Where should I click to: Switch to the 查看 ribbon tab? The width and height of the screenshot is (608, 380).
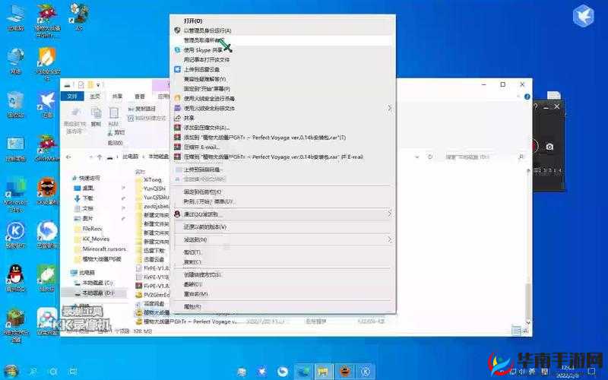(140, 96)
